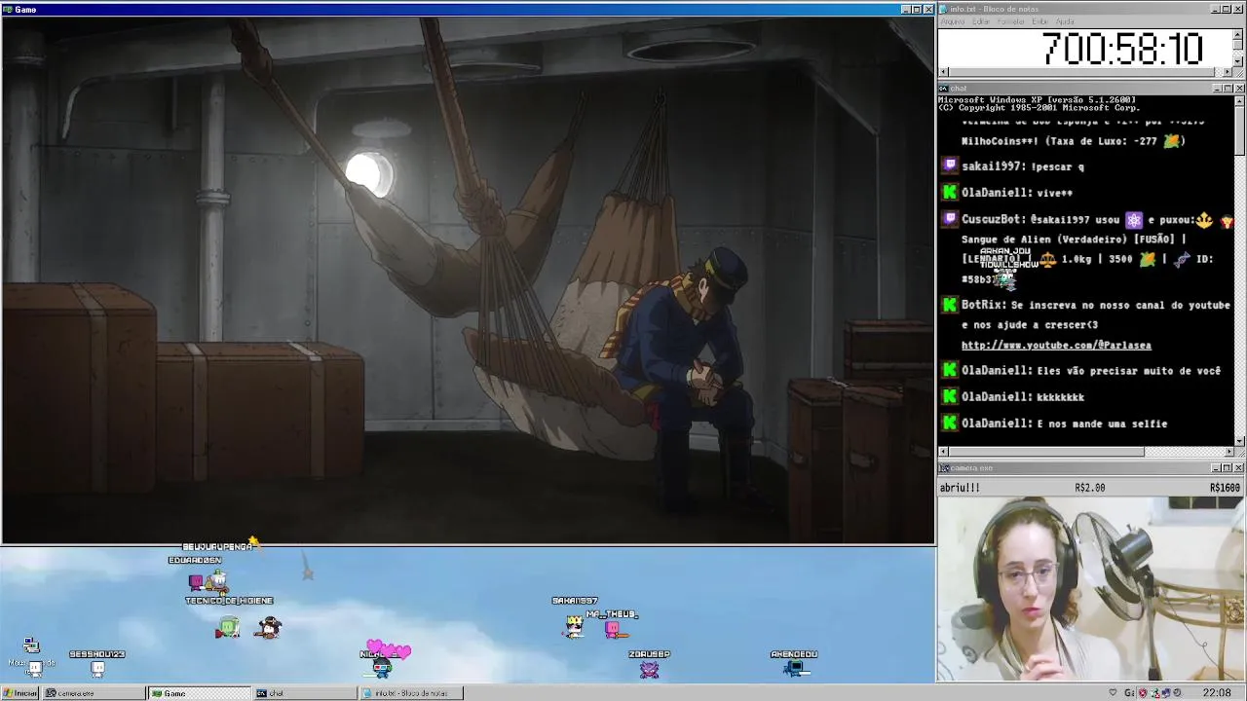Click the TECNICO_DE_HIGIENE green avatar
This screenshot has height=701, width=1247.
pos(228,628)
